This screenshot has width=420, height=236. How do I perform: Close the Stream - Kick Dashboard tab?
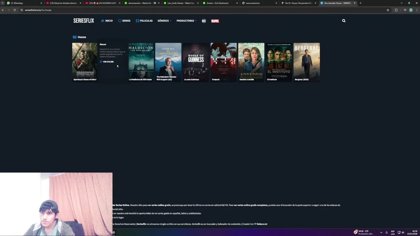(x=237, y=3)
